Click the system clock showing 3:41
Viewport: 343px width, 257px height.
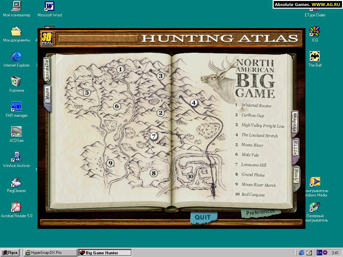pyautogui.click(x=335, y=253)
